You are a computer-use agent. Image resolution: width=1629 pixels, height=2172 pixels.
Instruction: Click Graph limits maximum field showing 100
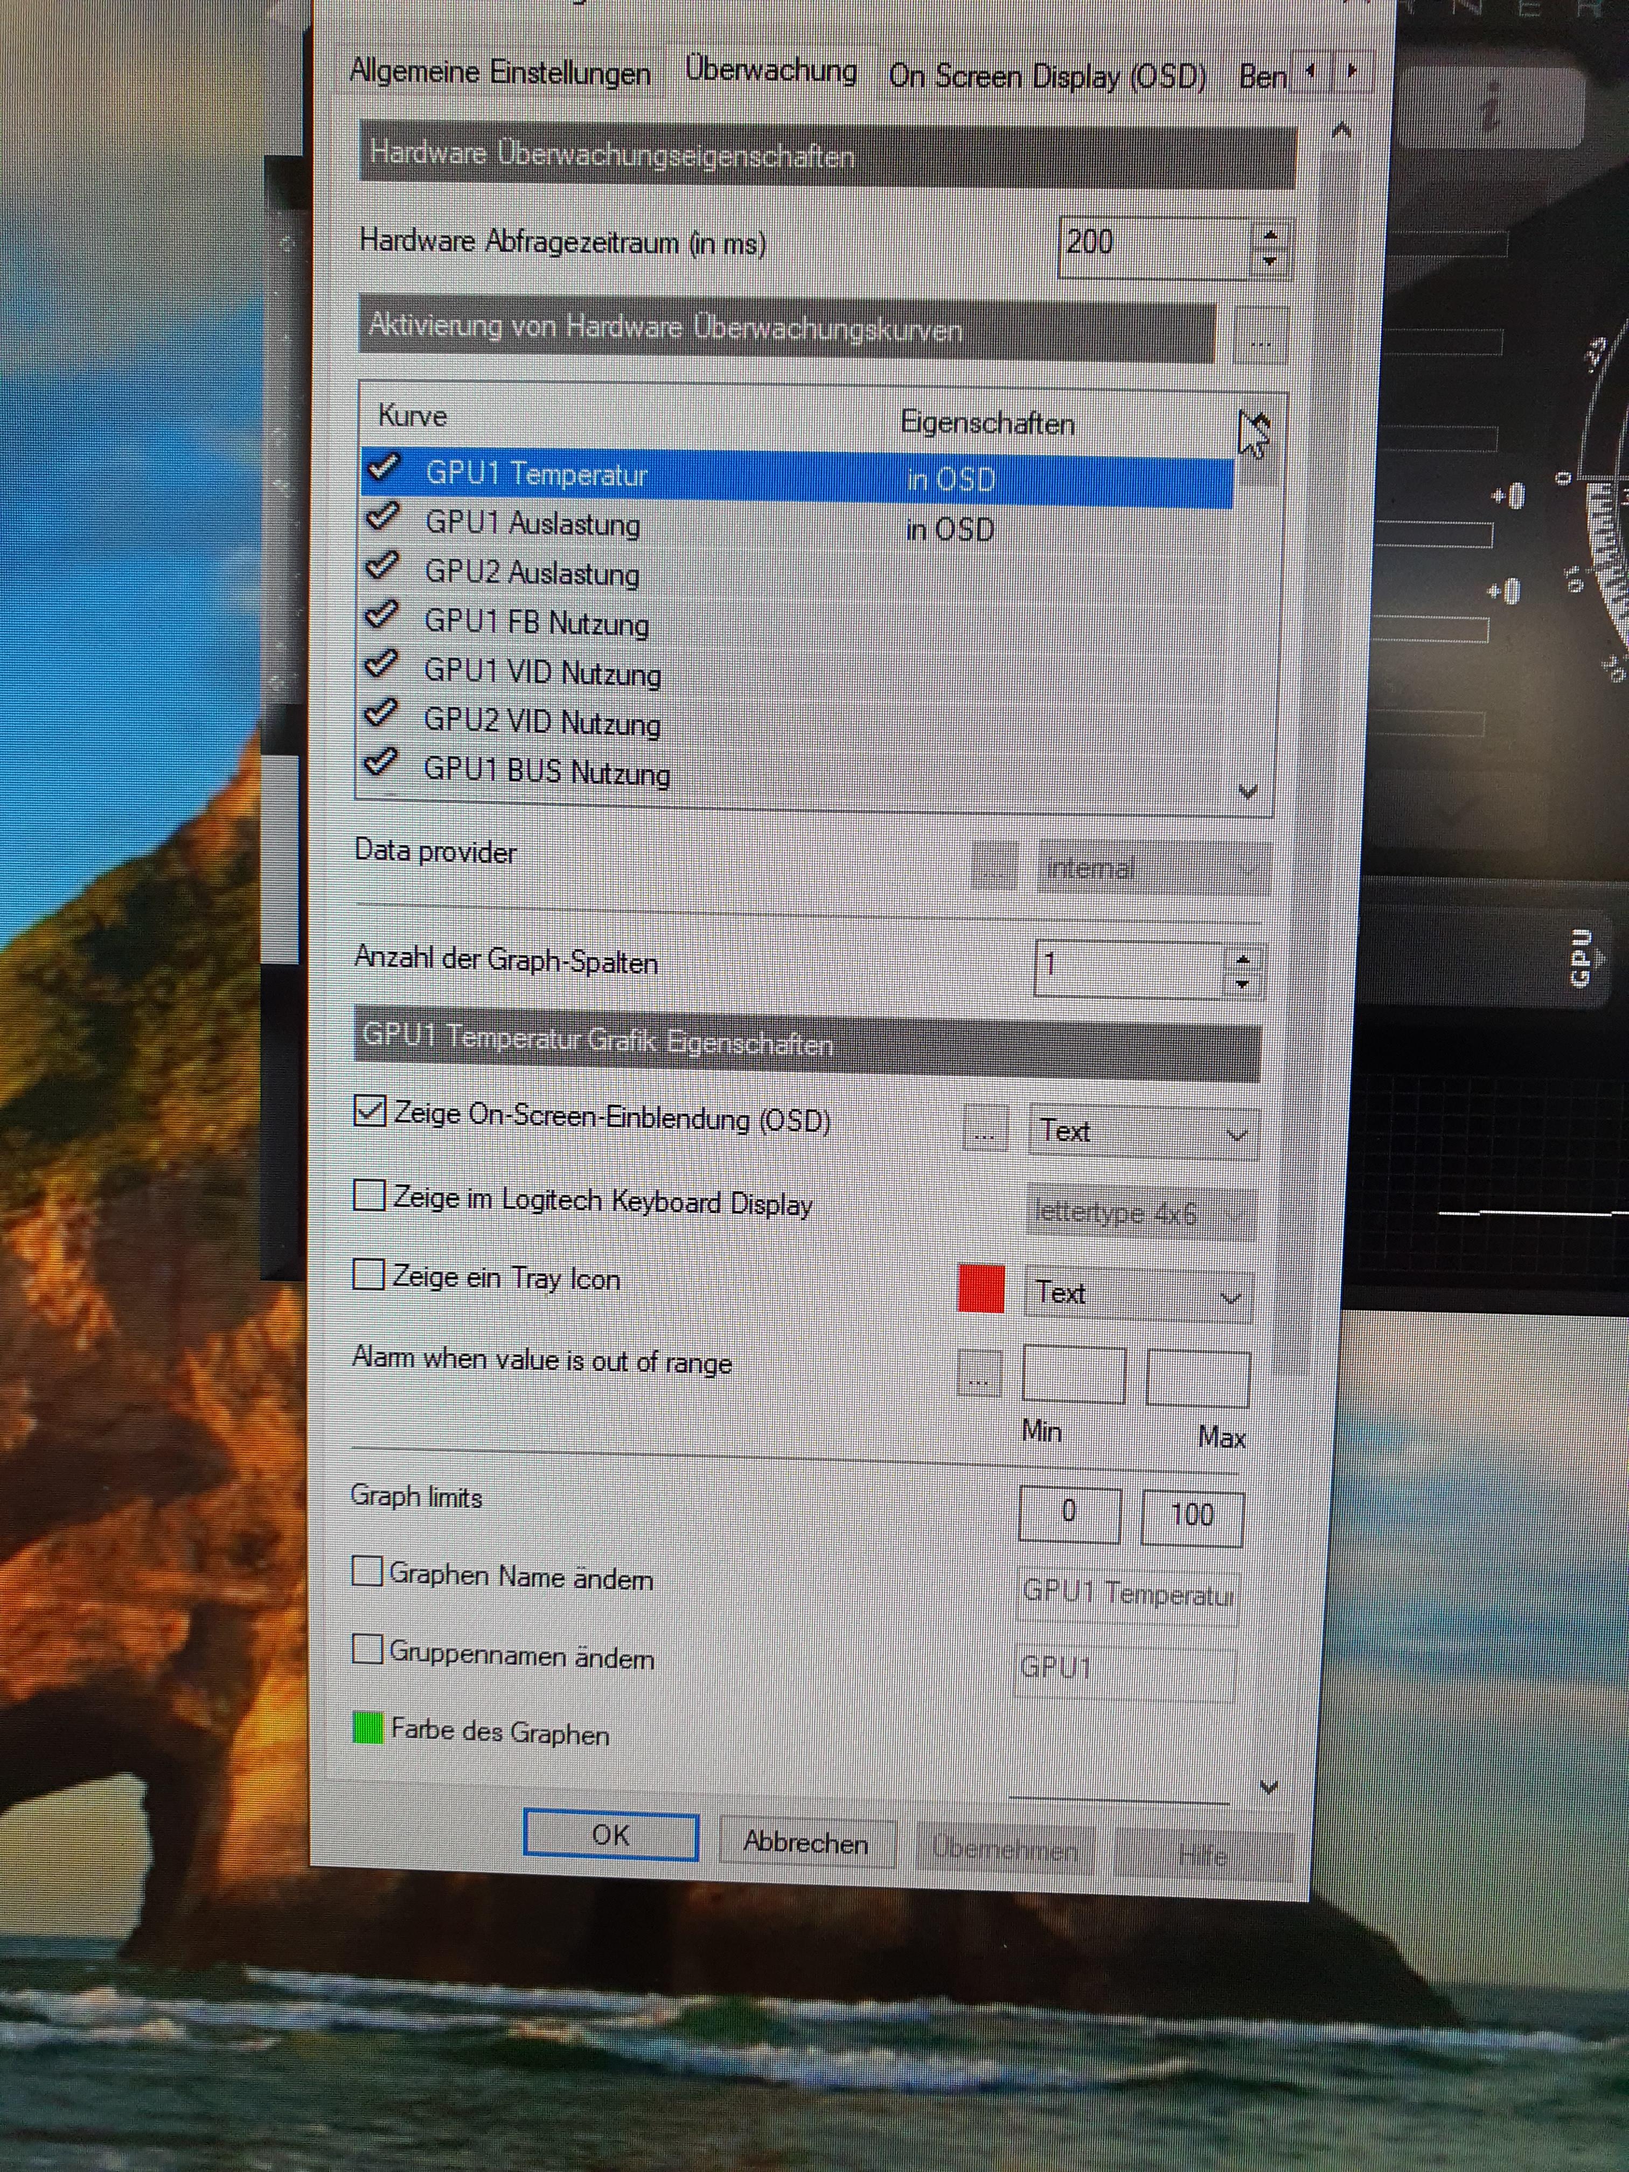(1192, 1518)
